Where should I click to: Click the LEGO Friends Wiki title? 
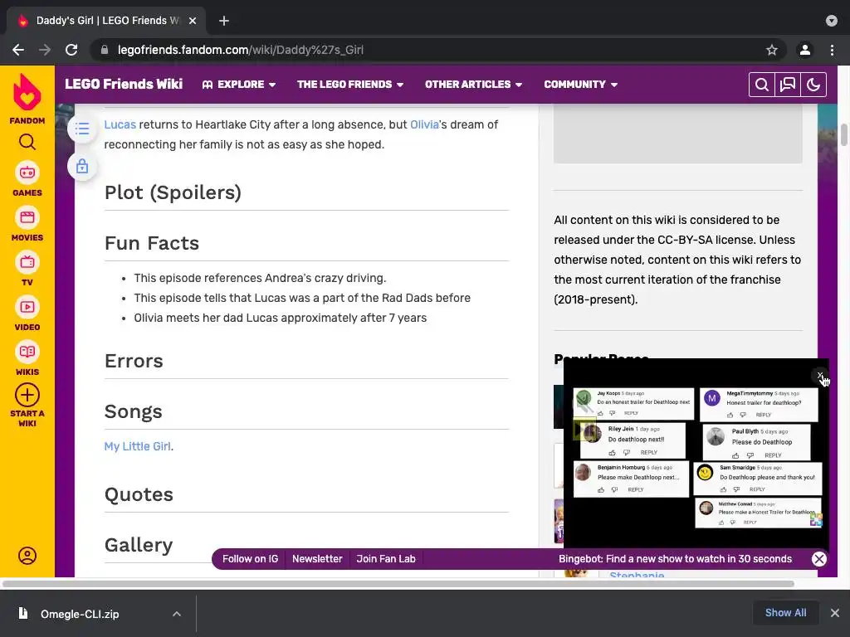(x=124, y=84)
